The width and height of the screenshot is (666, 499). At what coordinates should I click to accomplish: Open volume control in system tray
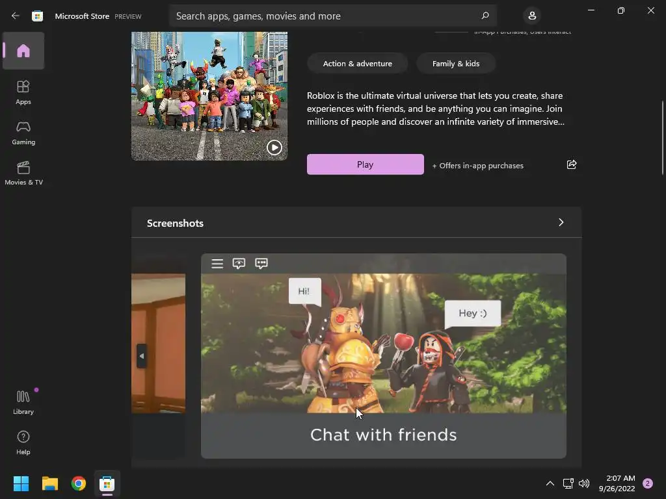tap(584, 483)
